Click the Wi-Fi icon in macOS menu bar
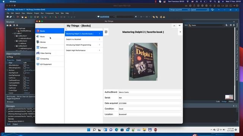 coord(210,2)
